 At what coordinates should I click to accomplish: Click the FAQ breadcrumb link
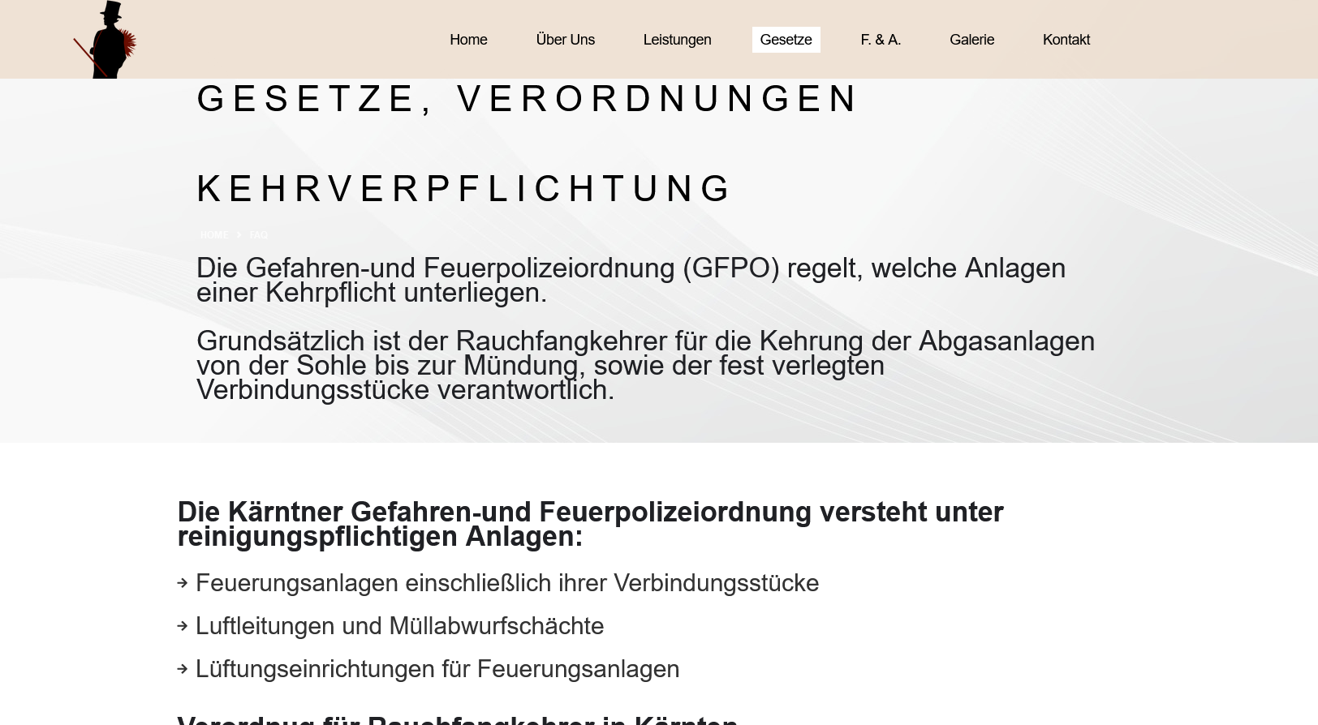[x=258, y=235]
